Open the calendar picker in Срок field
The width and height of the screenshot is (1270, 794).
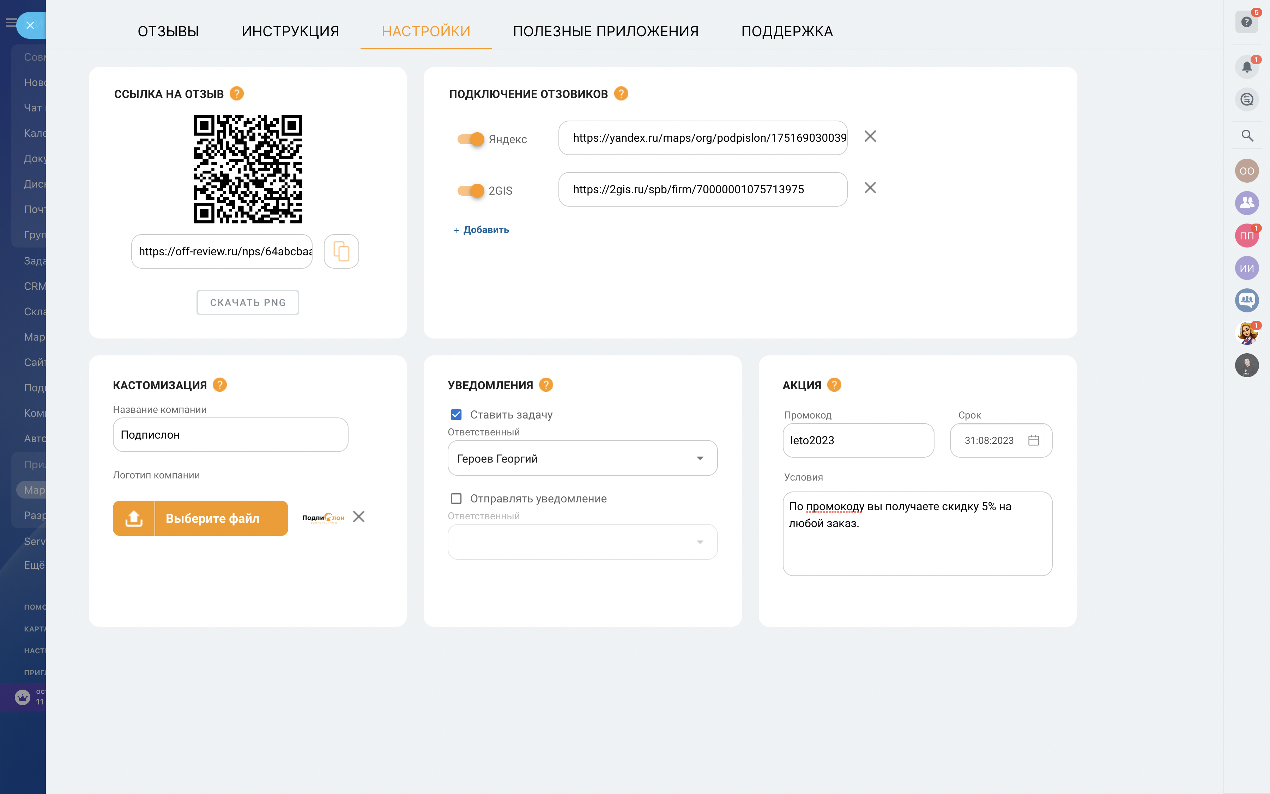point(1033,440)
